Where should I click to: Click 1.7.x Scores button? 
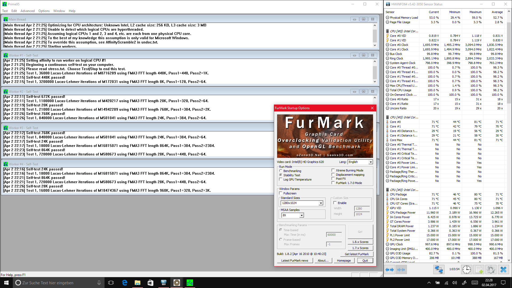[x=360, y=248]
